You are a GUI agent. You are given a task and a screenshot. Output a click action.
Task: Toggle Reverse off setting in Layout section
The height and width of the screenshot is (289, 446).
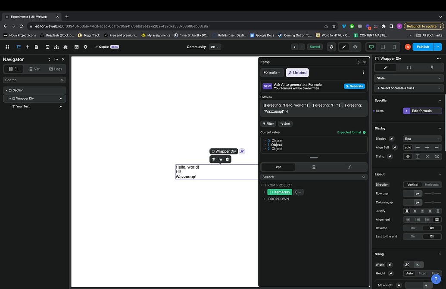click(432, 228)
